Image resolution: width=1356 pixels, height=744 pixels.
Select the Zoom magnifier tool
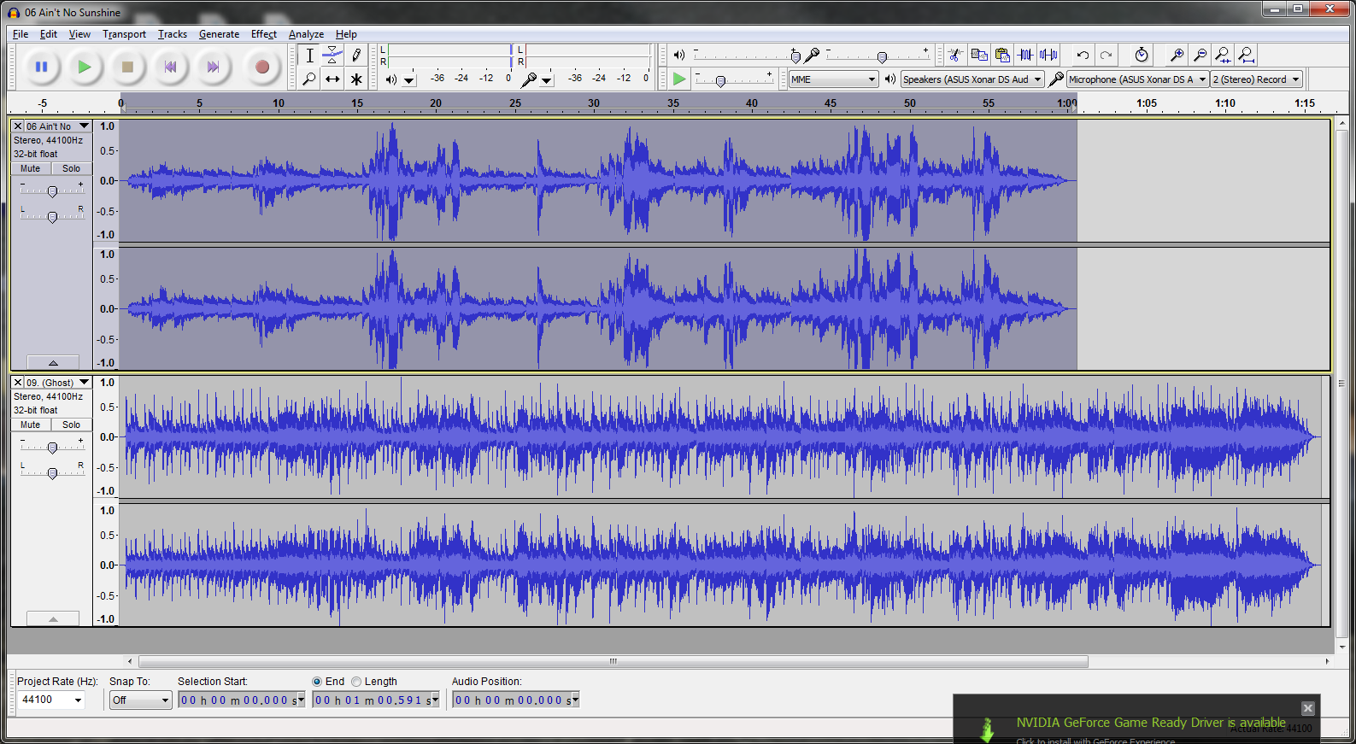309,79
